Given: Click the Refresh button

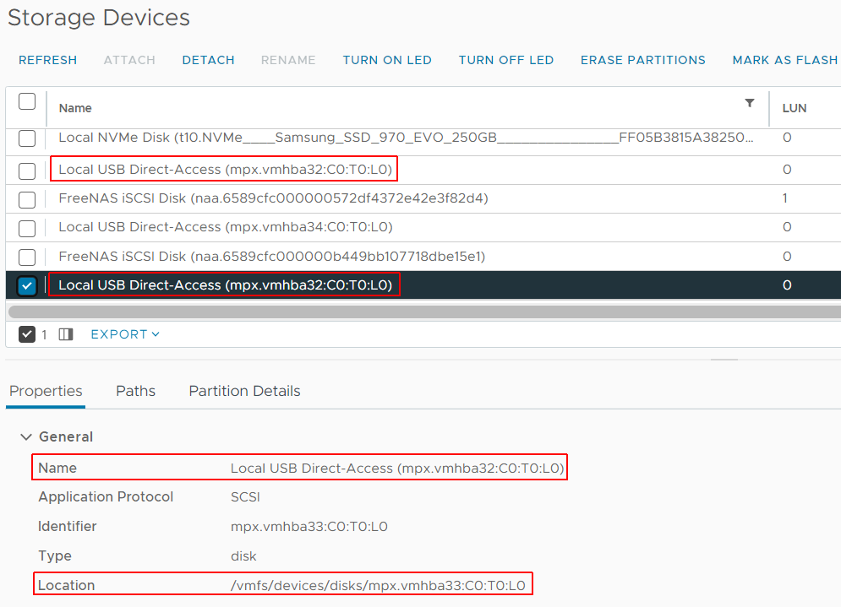Looking at the screenshot, I should click(47, 60).
